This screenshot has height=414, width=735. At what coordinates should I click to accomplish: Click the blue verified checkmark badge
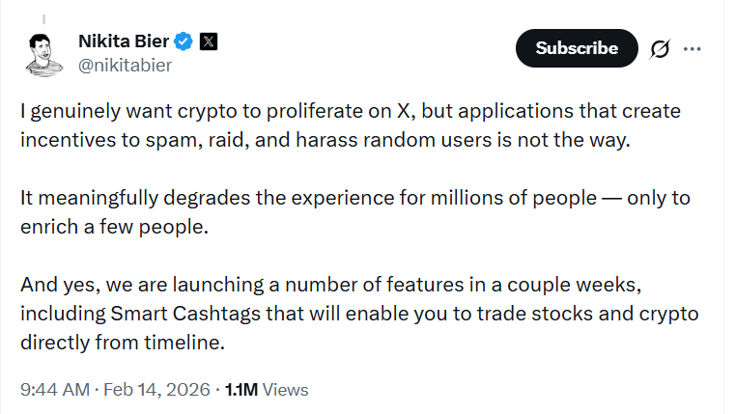pyautogui.click(x=183, y=41)
